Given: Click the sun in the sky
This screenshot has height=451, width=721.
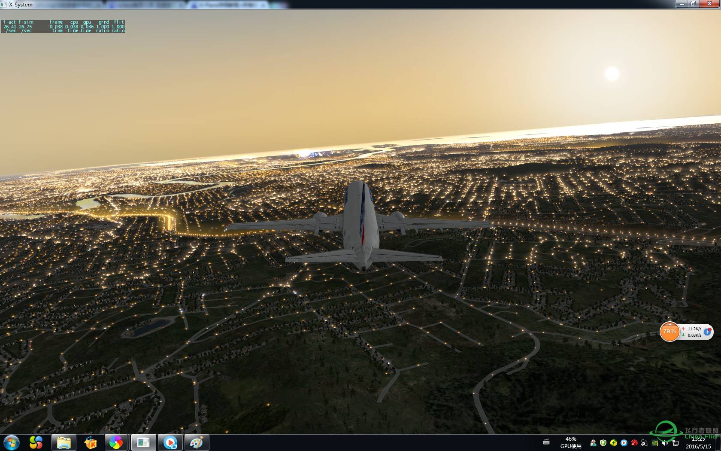Looking at the screenshot, I should click(x=612, y=74).
